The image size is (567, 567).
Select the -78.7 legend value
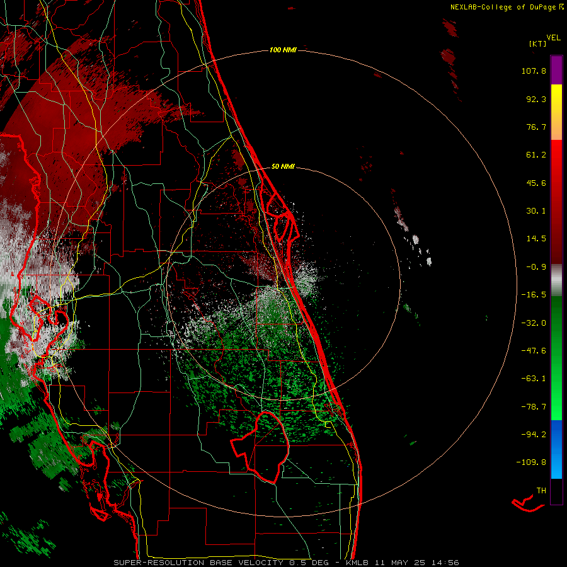(x=534, y=407)
